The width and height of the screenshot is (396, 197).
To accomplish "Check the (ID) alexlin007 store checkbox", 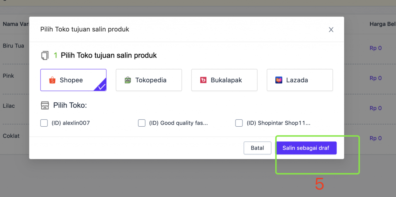I will pyautogui.click(x=44, y=123).
